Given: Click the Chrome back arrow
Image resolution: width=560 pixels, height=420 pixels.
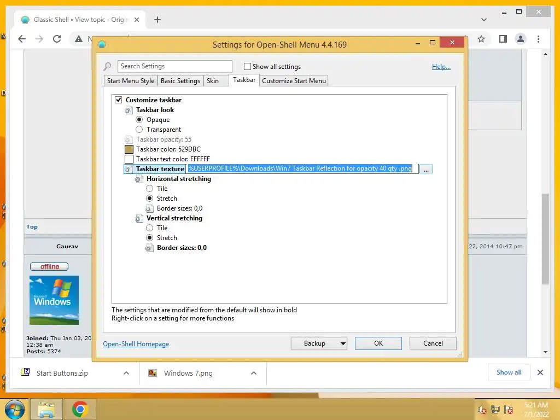Looking at the screenshot, I should click(x=22, y=39).
